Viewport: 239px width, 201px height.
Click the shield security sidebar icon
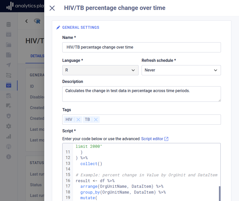tap(8, 116)
